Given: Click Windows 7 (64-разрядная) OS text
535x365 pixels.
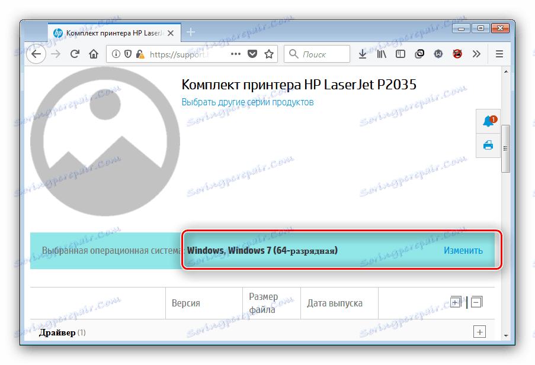Looking at the screenshot, I should point(283,250).
